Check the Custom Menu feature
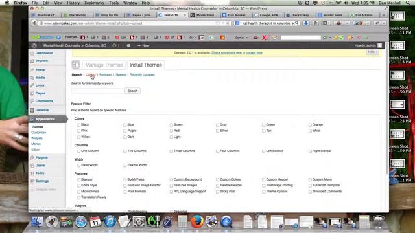This screenshot has width=415, height=233. [x=310, y=180]
